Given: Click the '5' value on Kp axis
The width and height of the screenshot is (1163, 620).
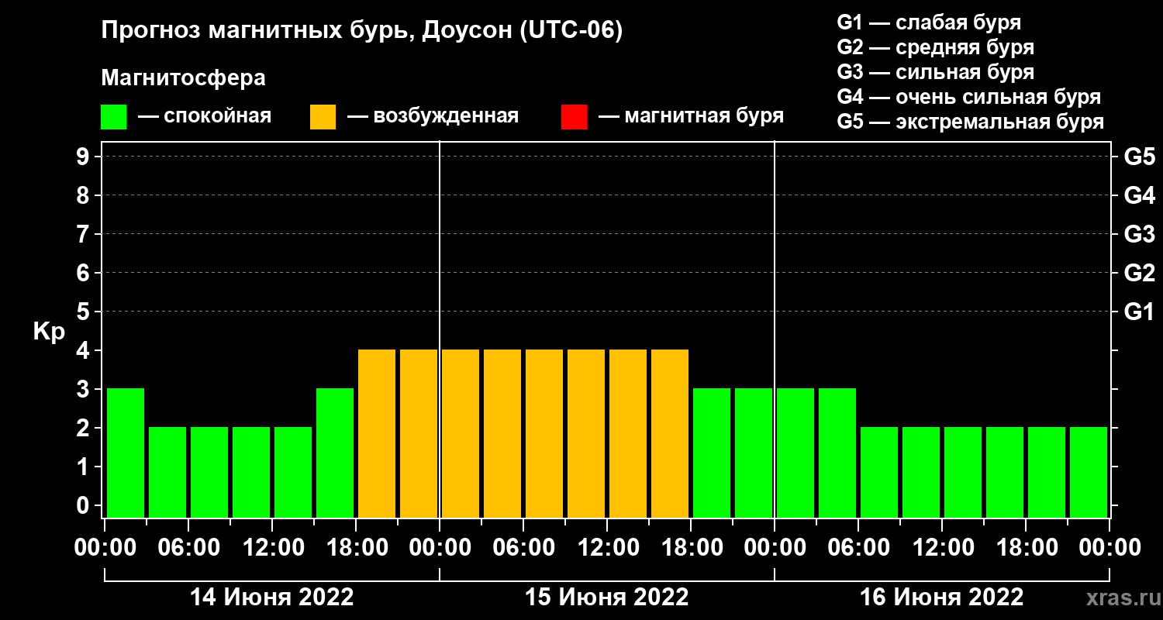Looking at the screenshot, I should pyautogui.click(x=85, y=312).
